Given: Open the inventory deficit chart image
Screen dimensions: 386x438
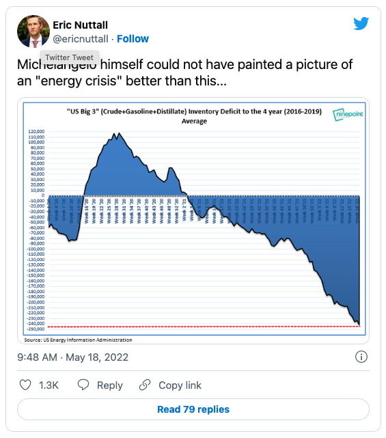Looking at the screenshot, I should pyautogui.click(x=193, y=221).
